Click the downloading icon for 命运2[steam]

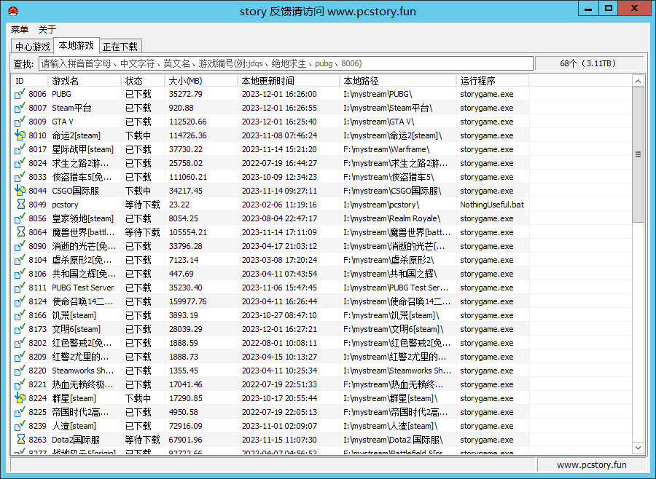pyautogui.click(x=20, y=135)
